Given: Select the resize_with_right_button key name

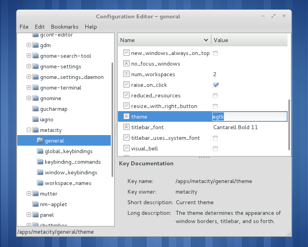Looking at the screenshot, I should (164, 106).
